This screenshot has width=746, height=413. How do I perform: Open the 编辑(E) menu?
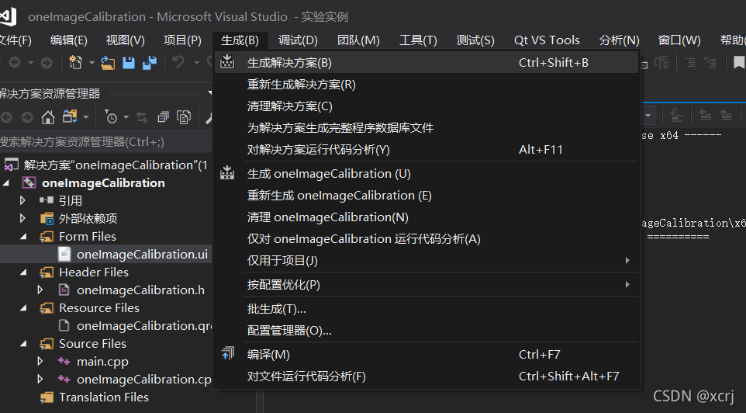tap(69, 40)
